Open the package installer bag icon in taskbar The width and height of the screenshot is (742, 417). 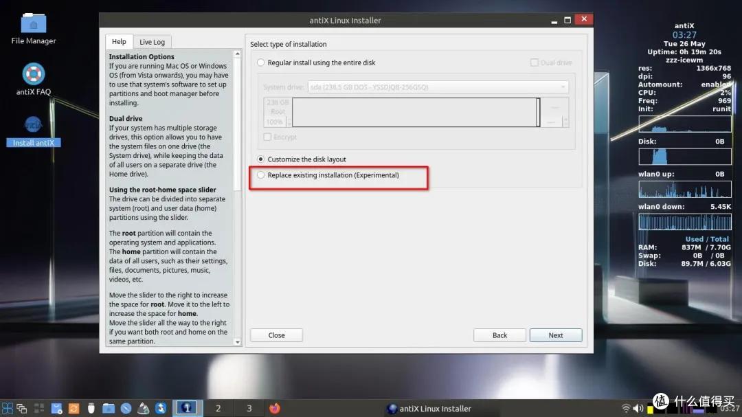pos(56,408)
